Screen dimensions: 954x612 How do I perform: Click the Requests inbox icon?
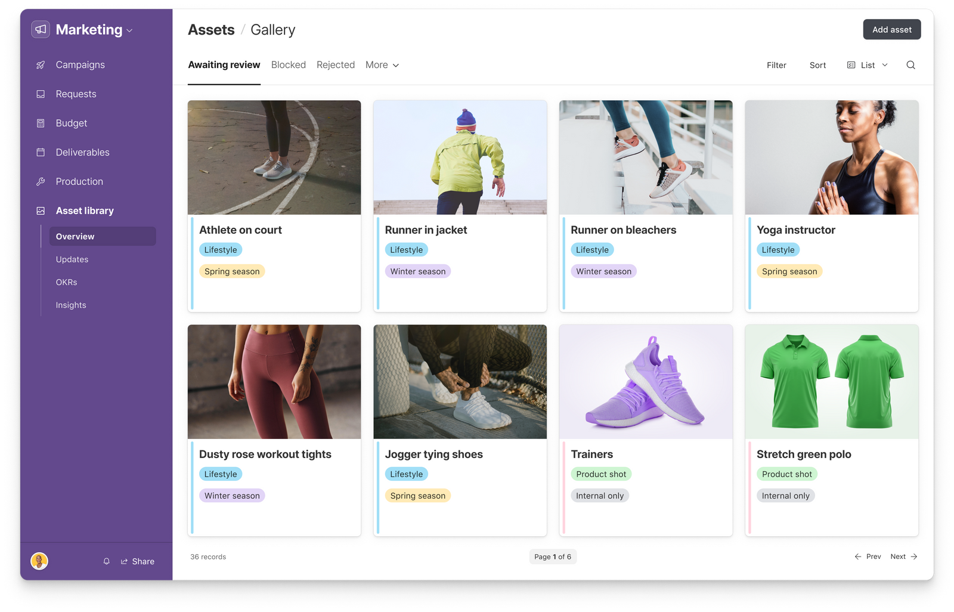click(x=41, y=94)
